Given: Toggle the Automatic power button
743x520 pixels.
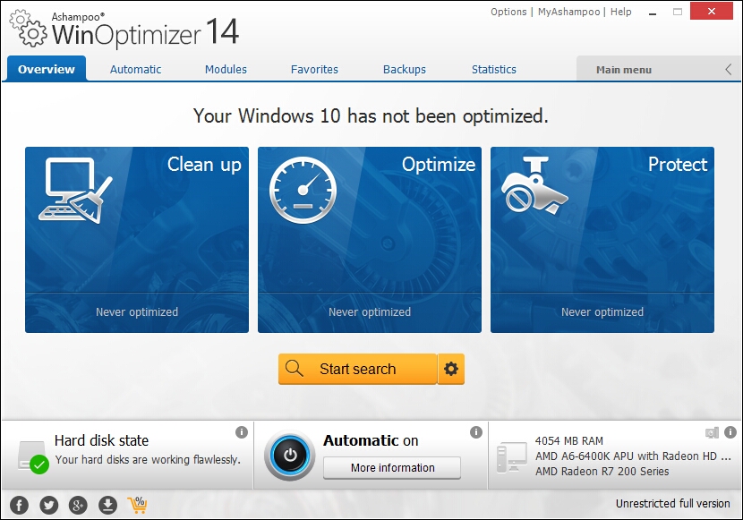Looking at the screenshot, I should [x=290, y=456].
